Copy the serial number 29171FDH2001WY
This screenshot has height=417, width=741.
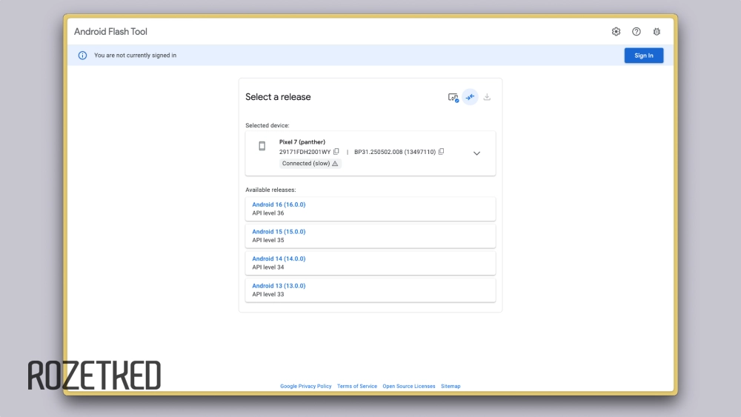click(336, 152)
